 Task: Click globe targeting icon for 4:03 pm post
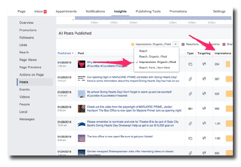point(204,79)
